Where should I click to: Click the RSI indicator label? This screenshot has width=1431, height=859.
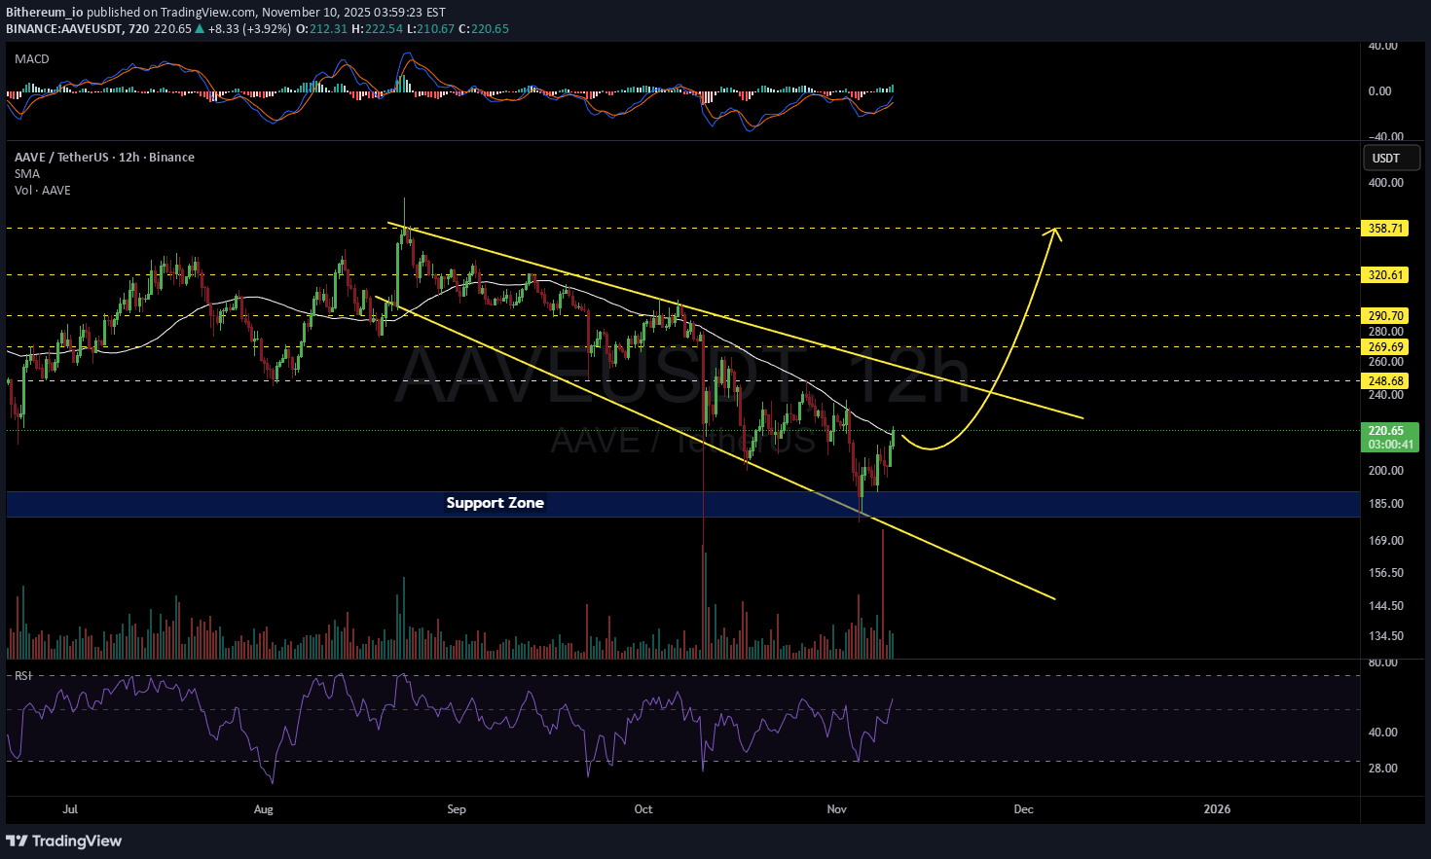(x=23, y=675)
